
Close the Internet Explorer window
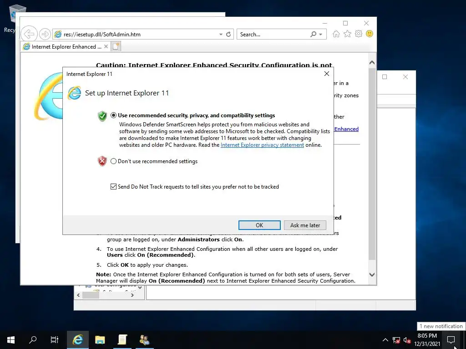(x=366, y=23)
